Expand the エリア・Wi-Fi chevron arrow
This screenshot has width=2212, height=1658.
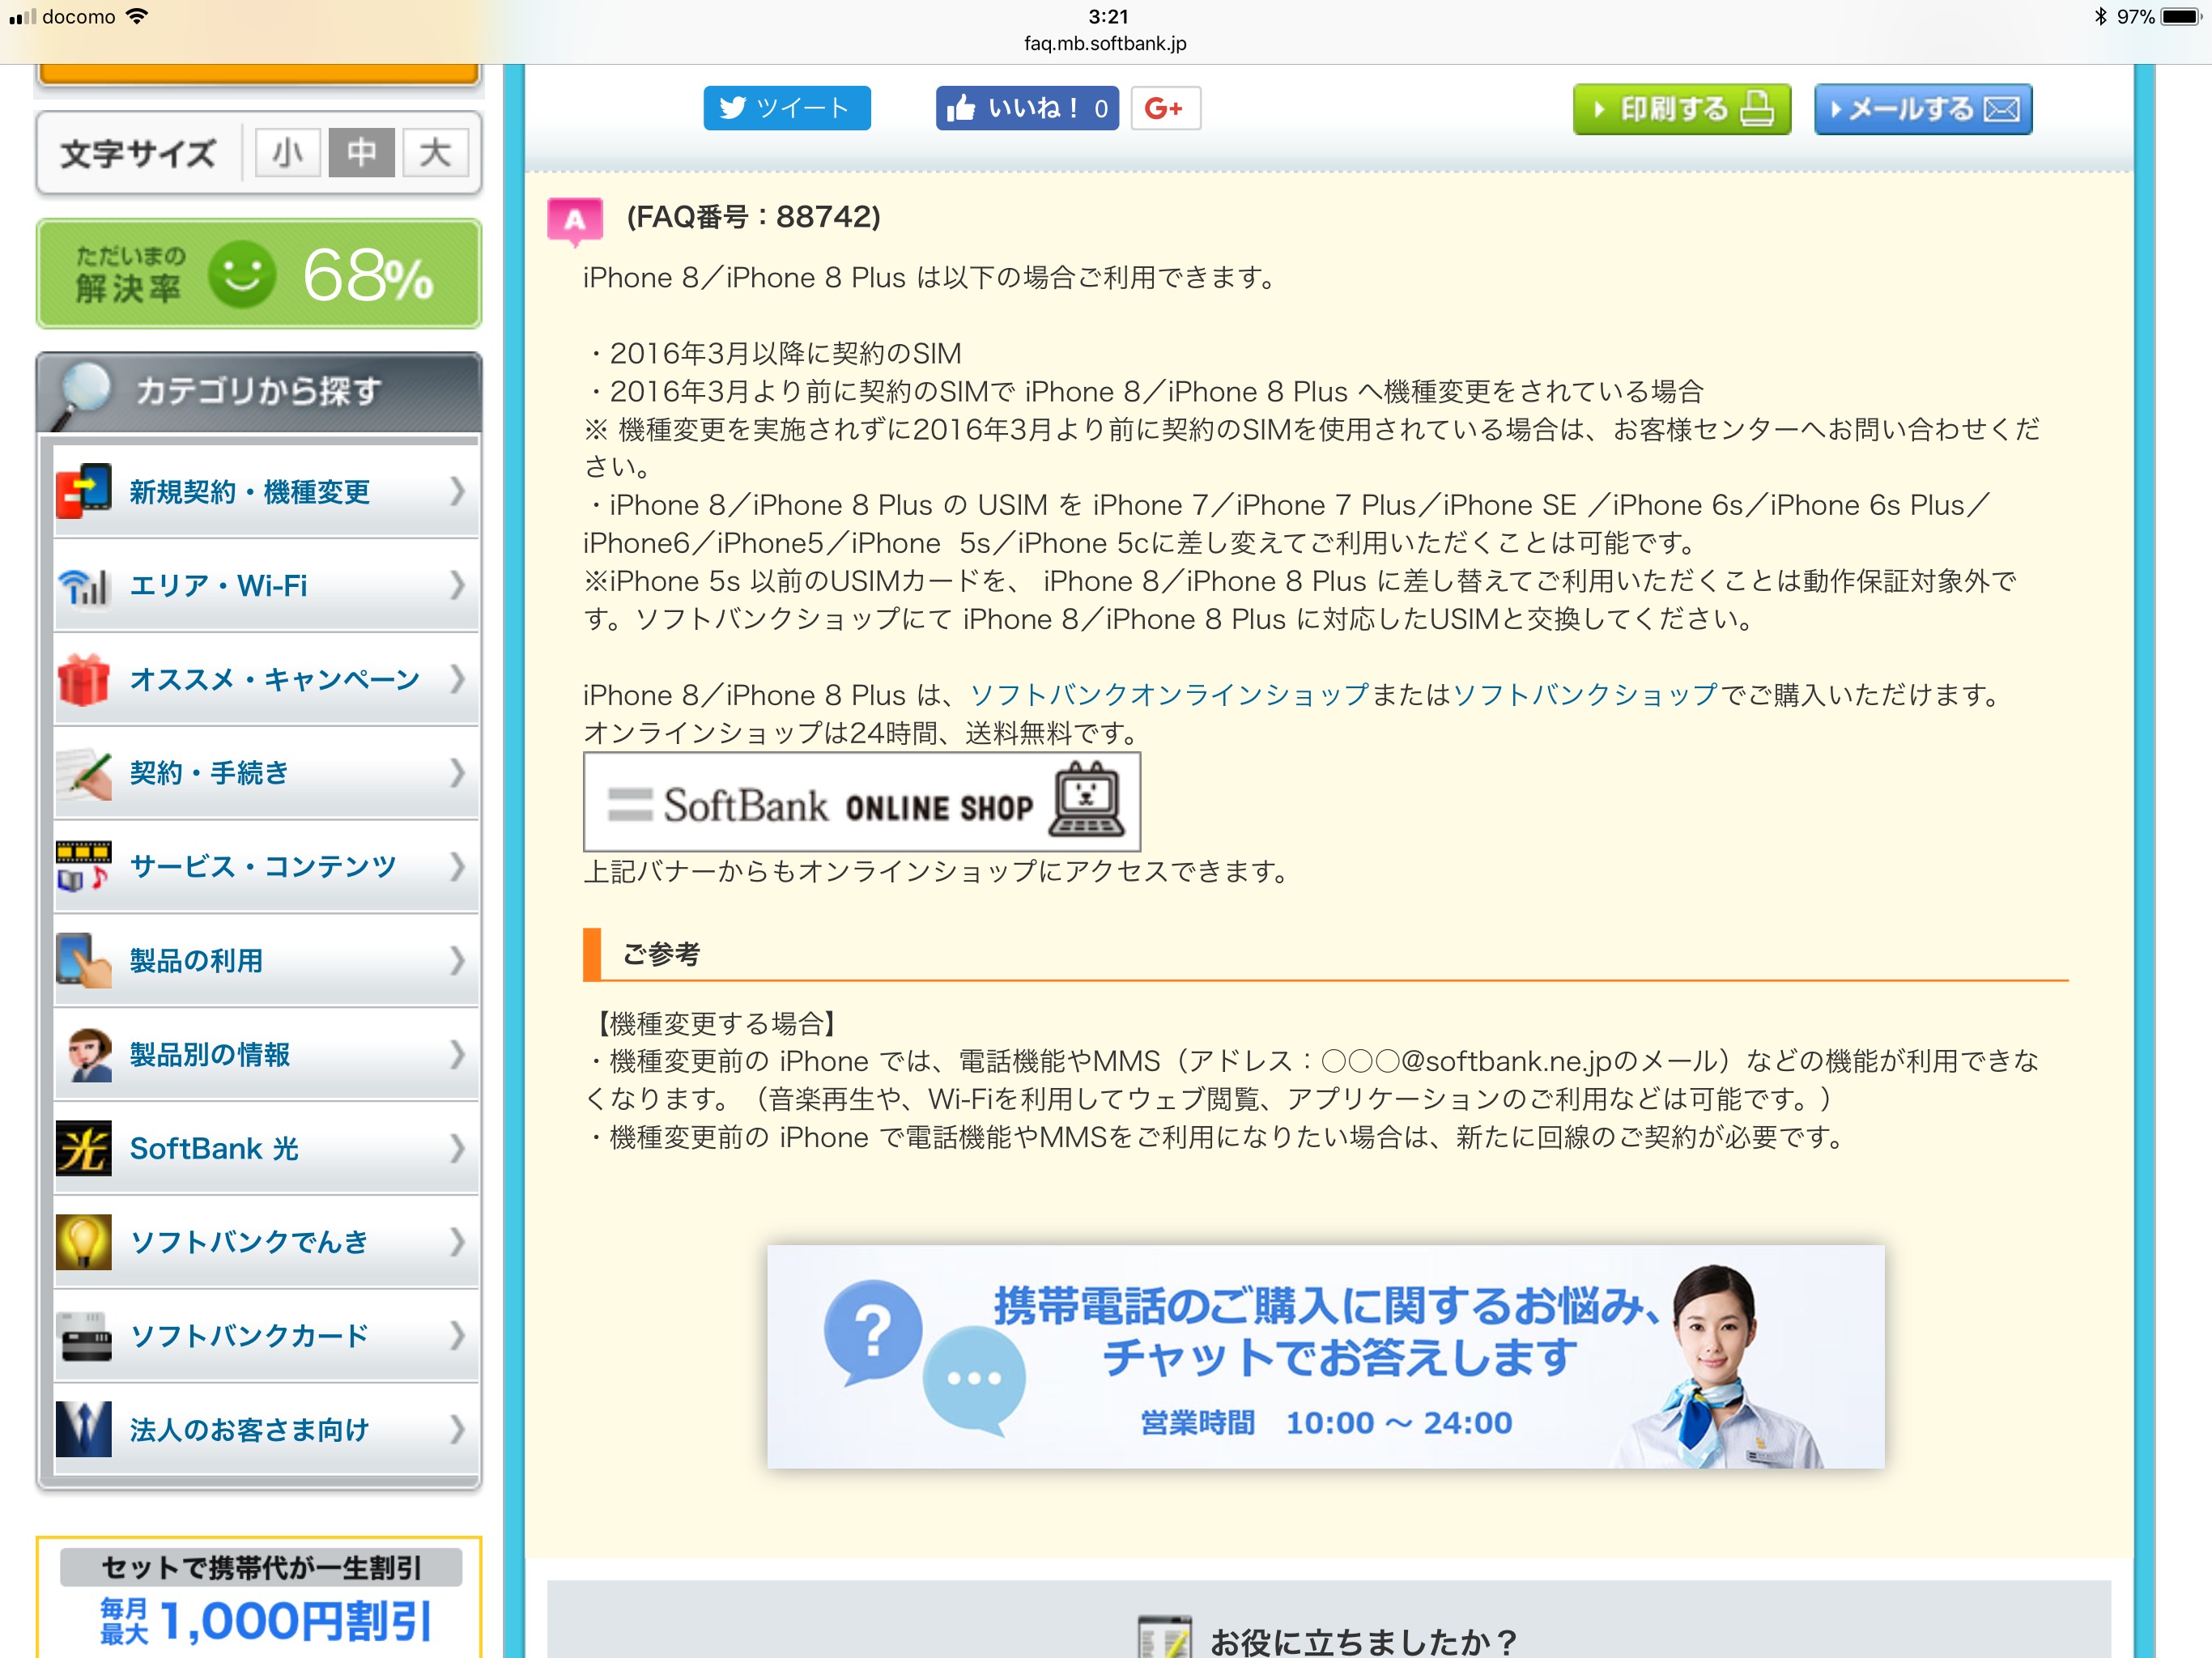[x=457, y=585]
